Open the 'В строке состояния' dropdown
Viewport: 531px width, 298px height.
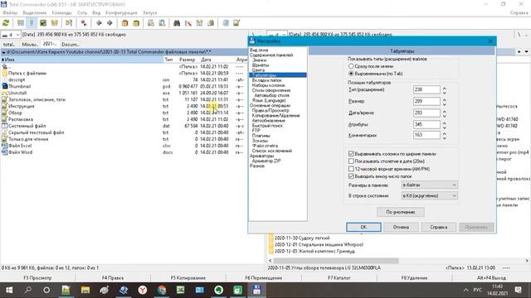(x=430, y=195)
